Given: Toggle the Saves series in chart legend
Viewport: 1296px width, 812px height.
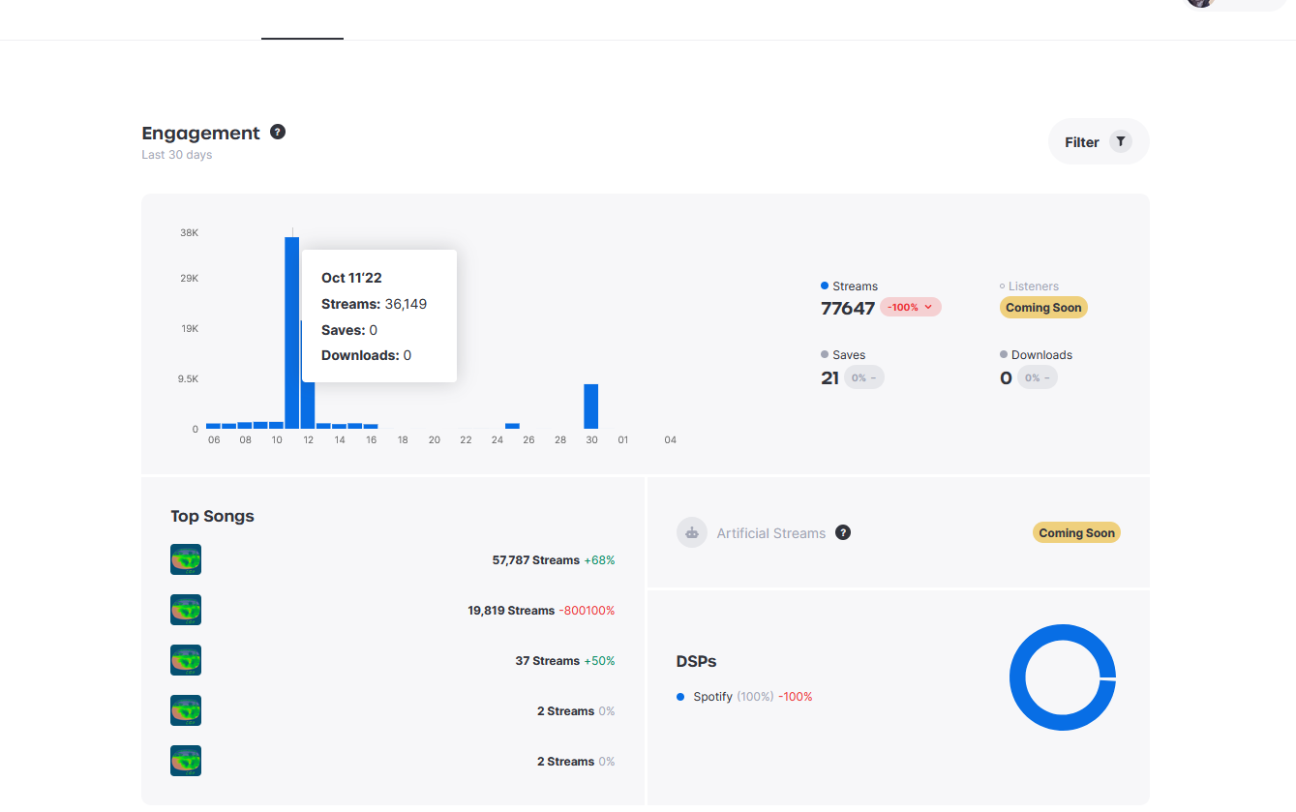Looking at the screenshot, I should (842, 355).
